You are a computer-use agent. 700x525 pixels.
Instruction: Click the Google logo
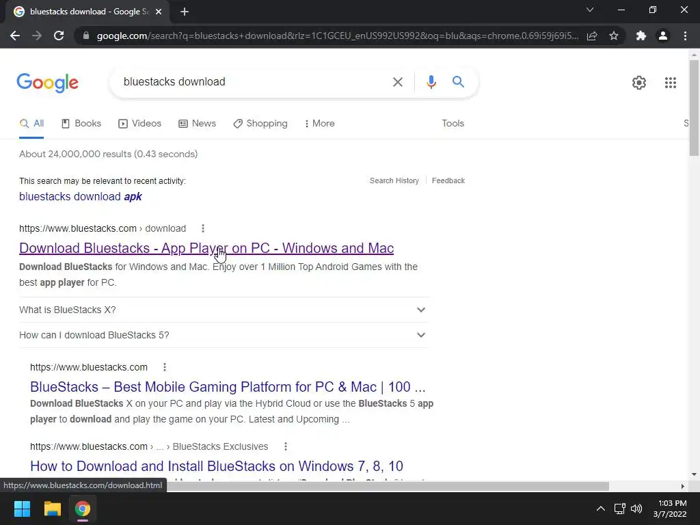click(x=48, y=83)
